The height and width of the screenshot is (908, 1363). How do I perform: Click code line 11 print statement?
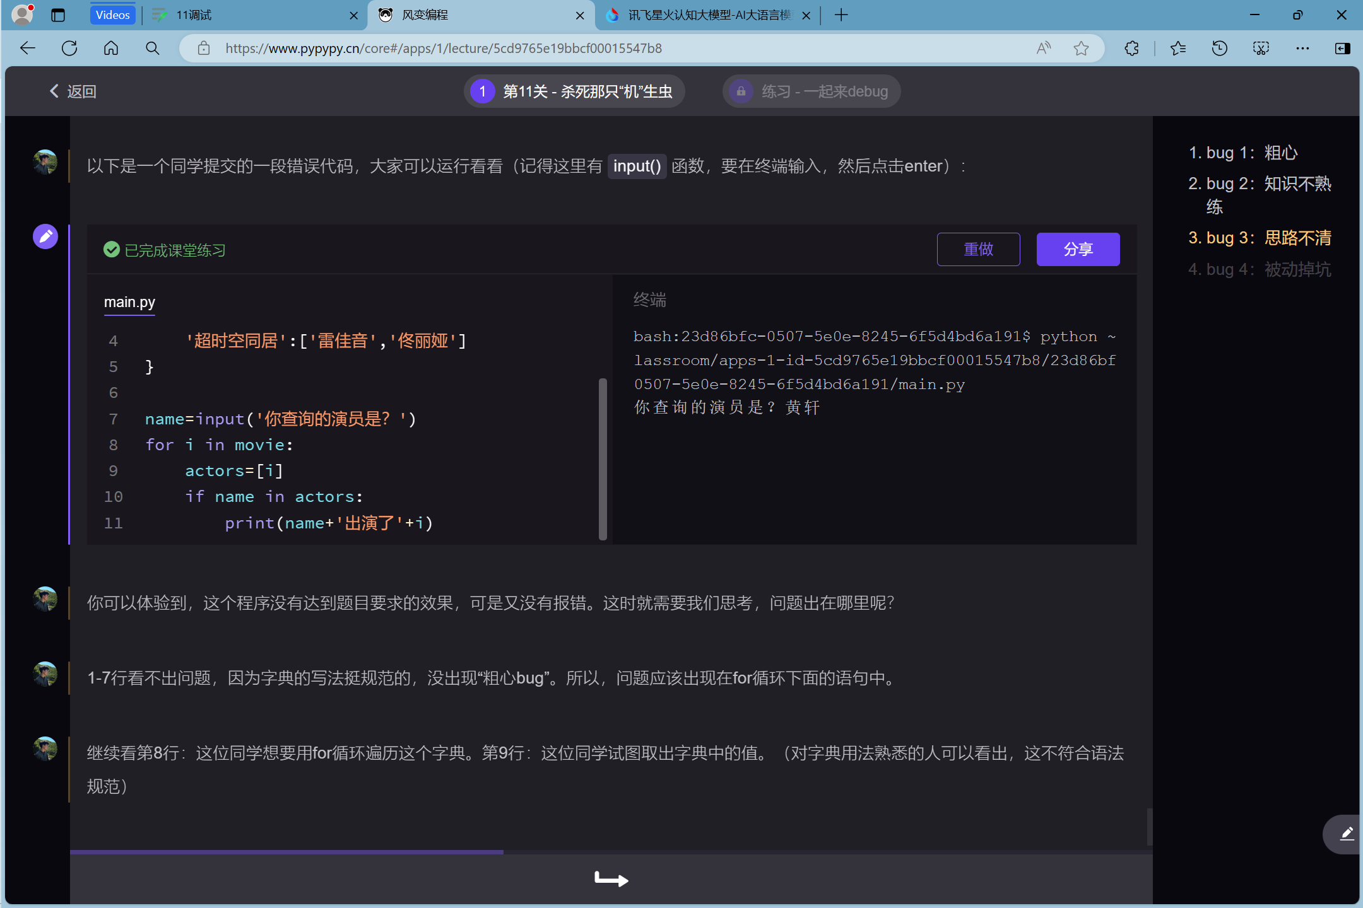click(x=328, y=523)
